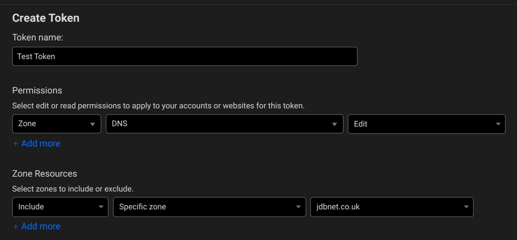Screen dimensions: 517x240
Task: Click the plus icon below Permissions
Action: point(16,144)
